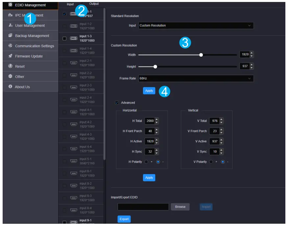Open EDID Management in the sidebar
The width and height of the screenshot is (288, 226).
30,5
